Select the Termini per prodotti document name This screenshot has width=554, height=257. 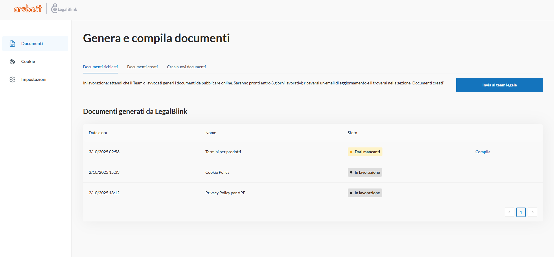pos(223,152)
